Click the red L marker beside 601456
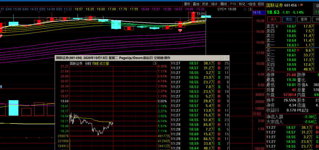 (299, 5)
